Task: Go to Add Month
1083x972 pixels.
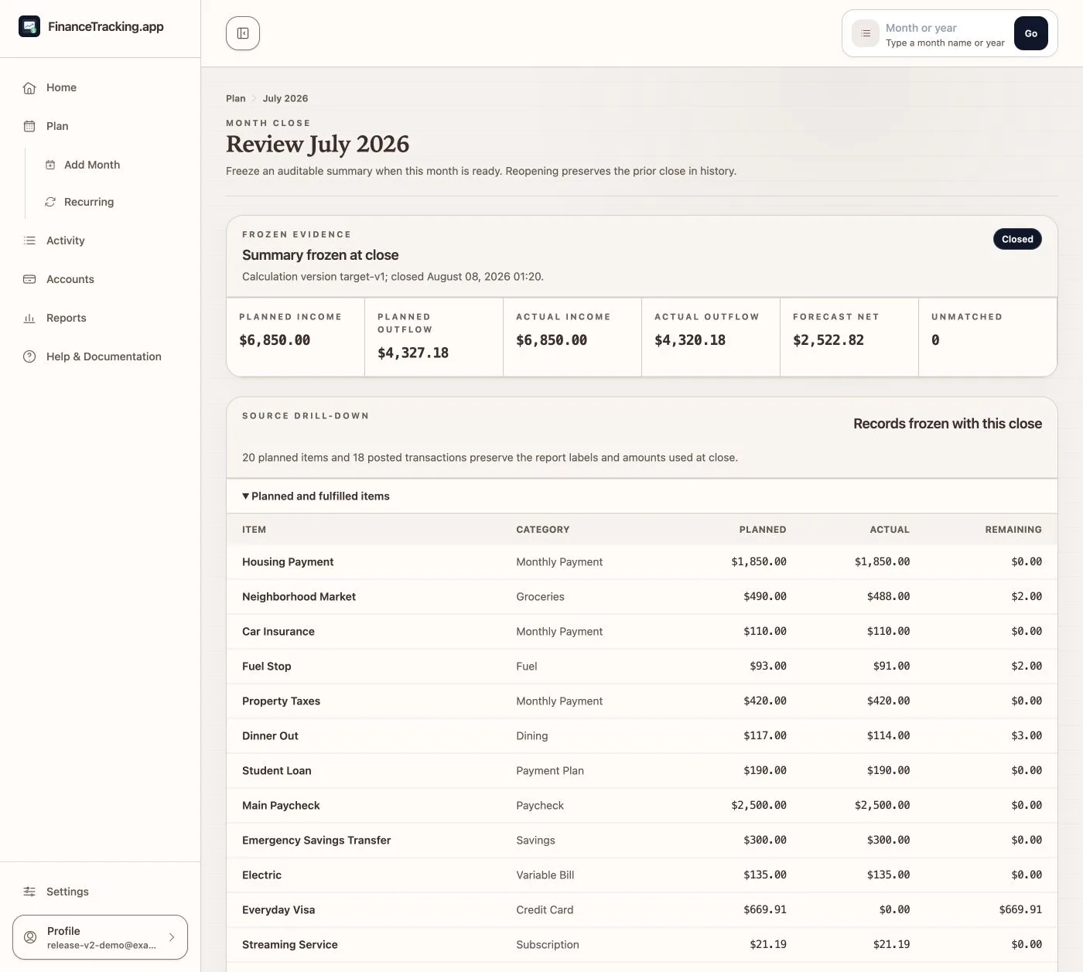Action: point(112,165)
